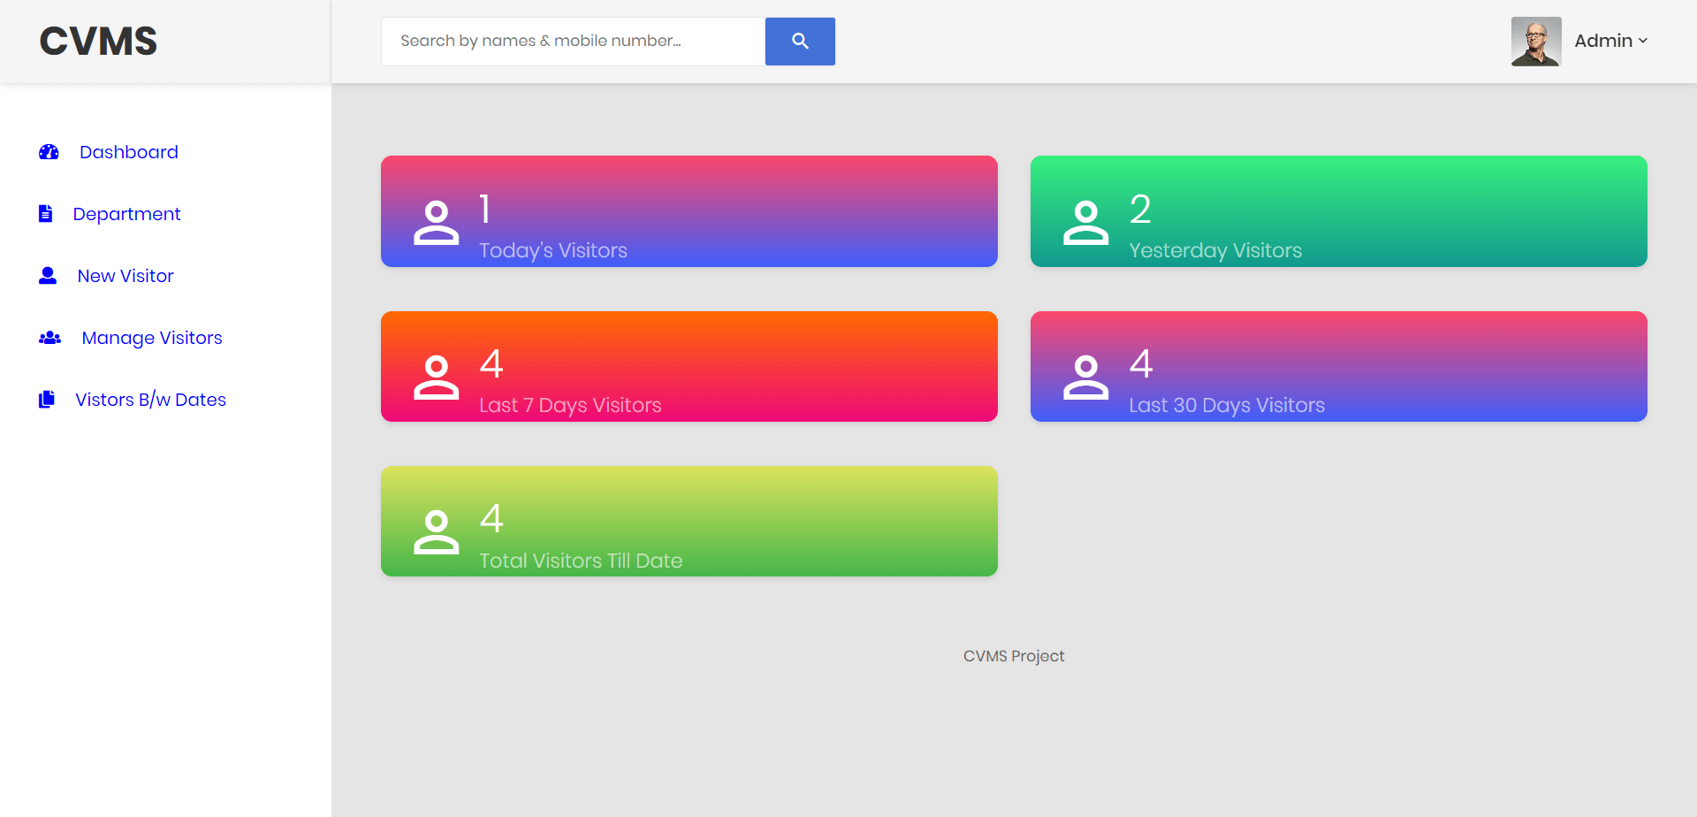Select the Dashboard icon in sidebar

[x=49, y=151]
